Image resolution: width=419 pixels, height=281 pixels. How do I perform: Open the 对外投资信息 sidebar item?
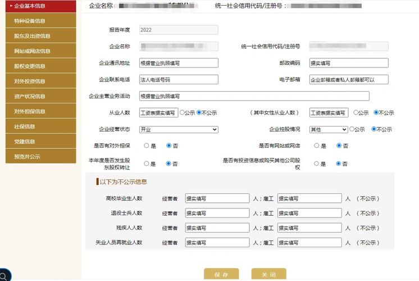pos(40,81)
